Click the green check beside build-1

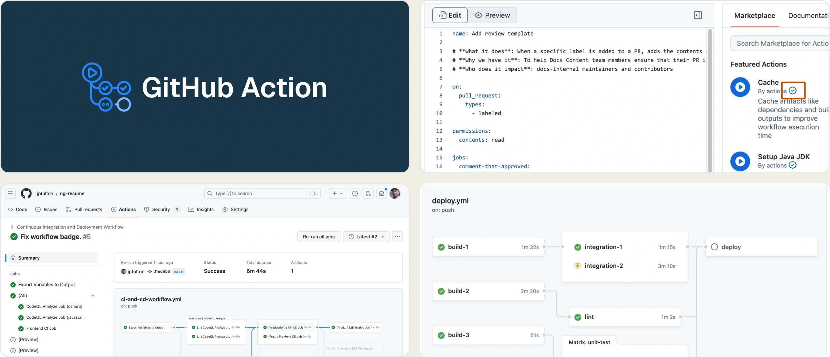point(441,247)
